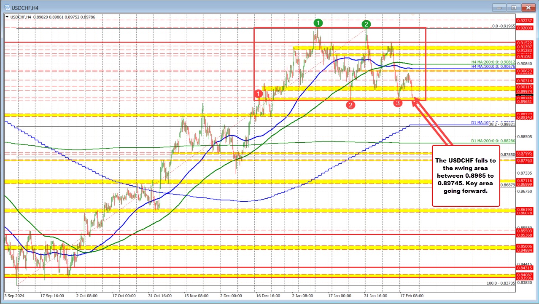
Task: Select the swing area annotation text box
Action: point(466,175)
